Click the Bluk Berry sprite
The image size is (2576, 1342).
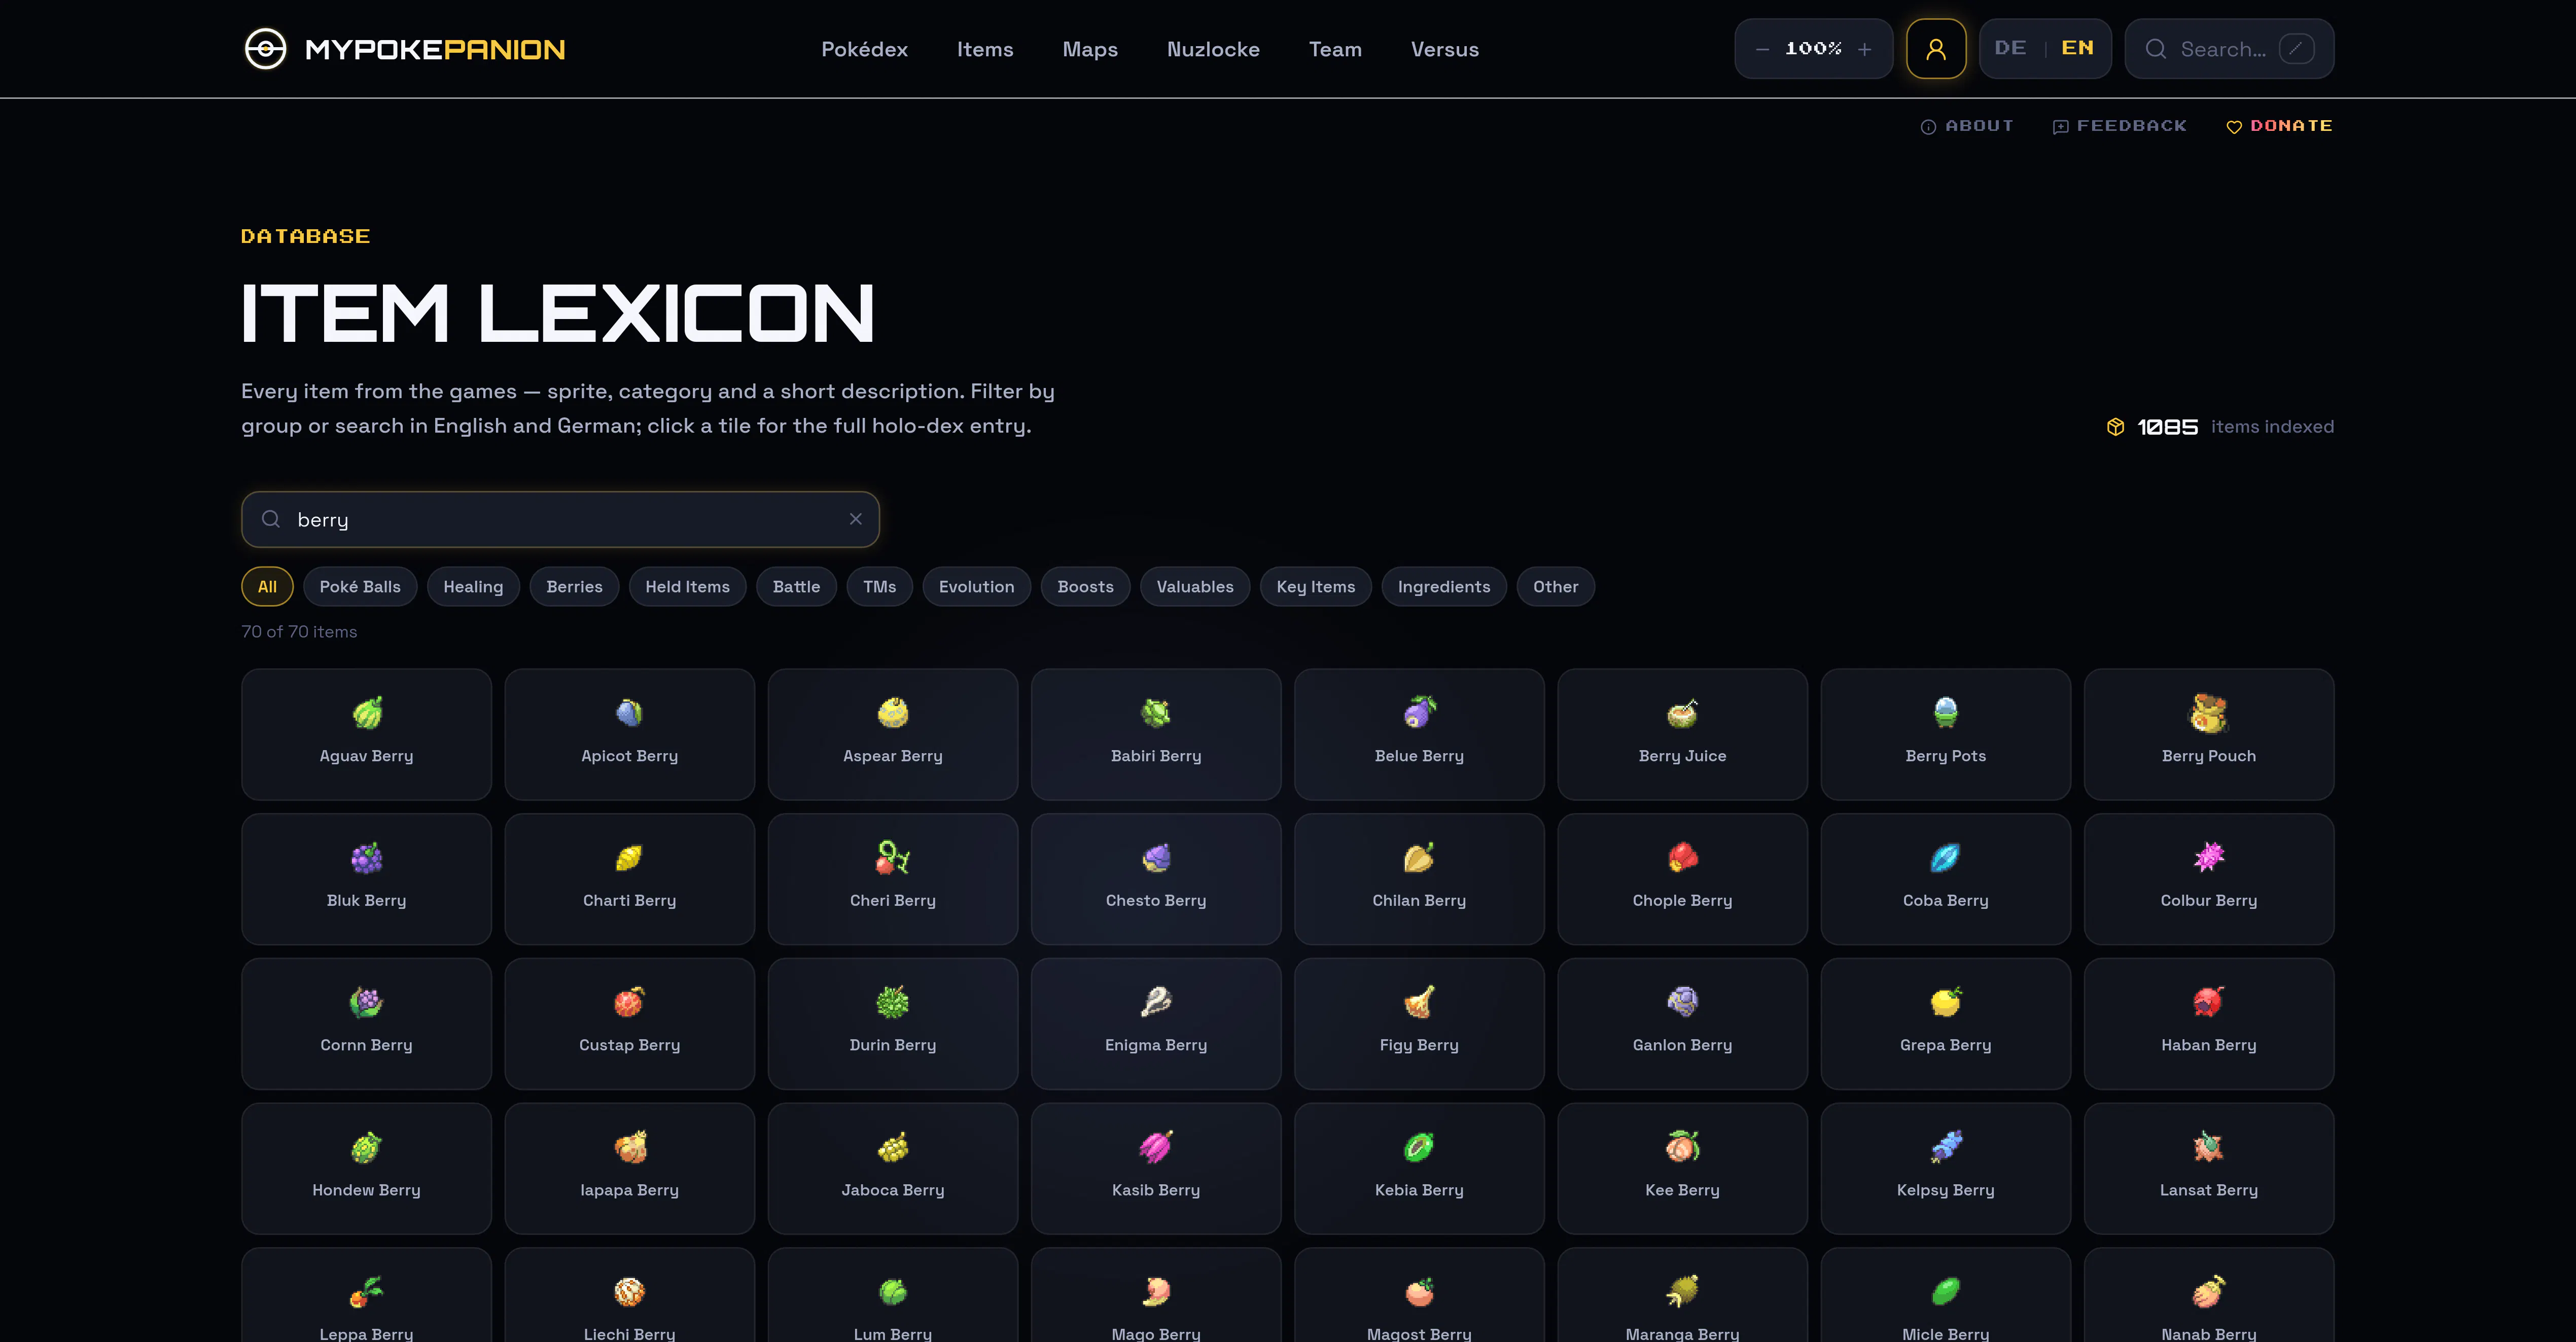coord(367,858)
